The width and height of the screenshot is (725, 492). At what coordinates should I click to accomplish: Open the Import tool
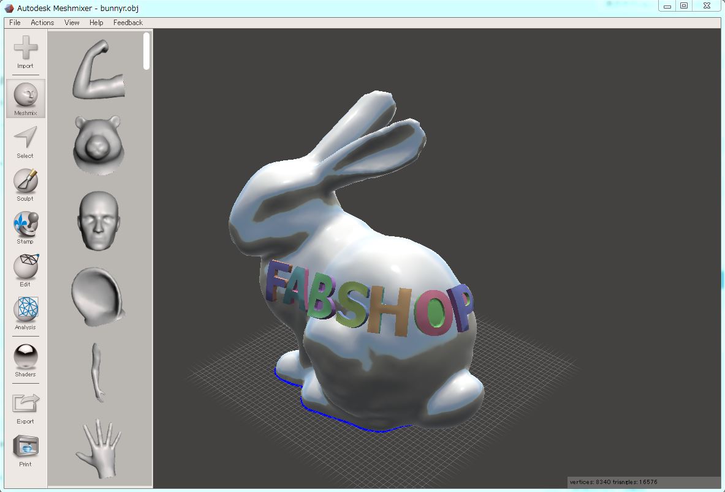coord(25,52)
